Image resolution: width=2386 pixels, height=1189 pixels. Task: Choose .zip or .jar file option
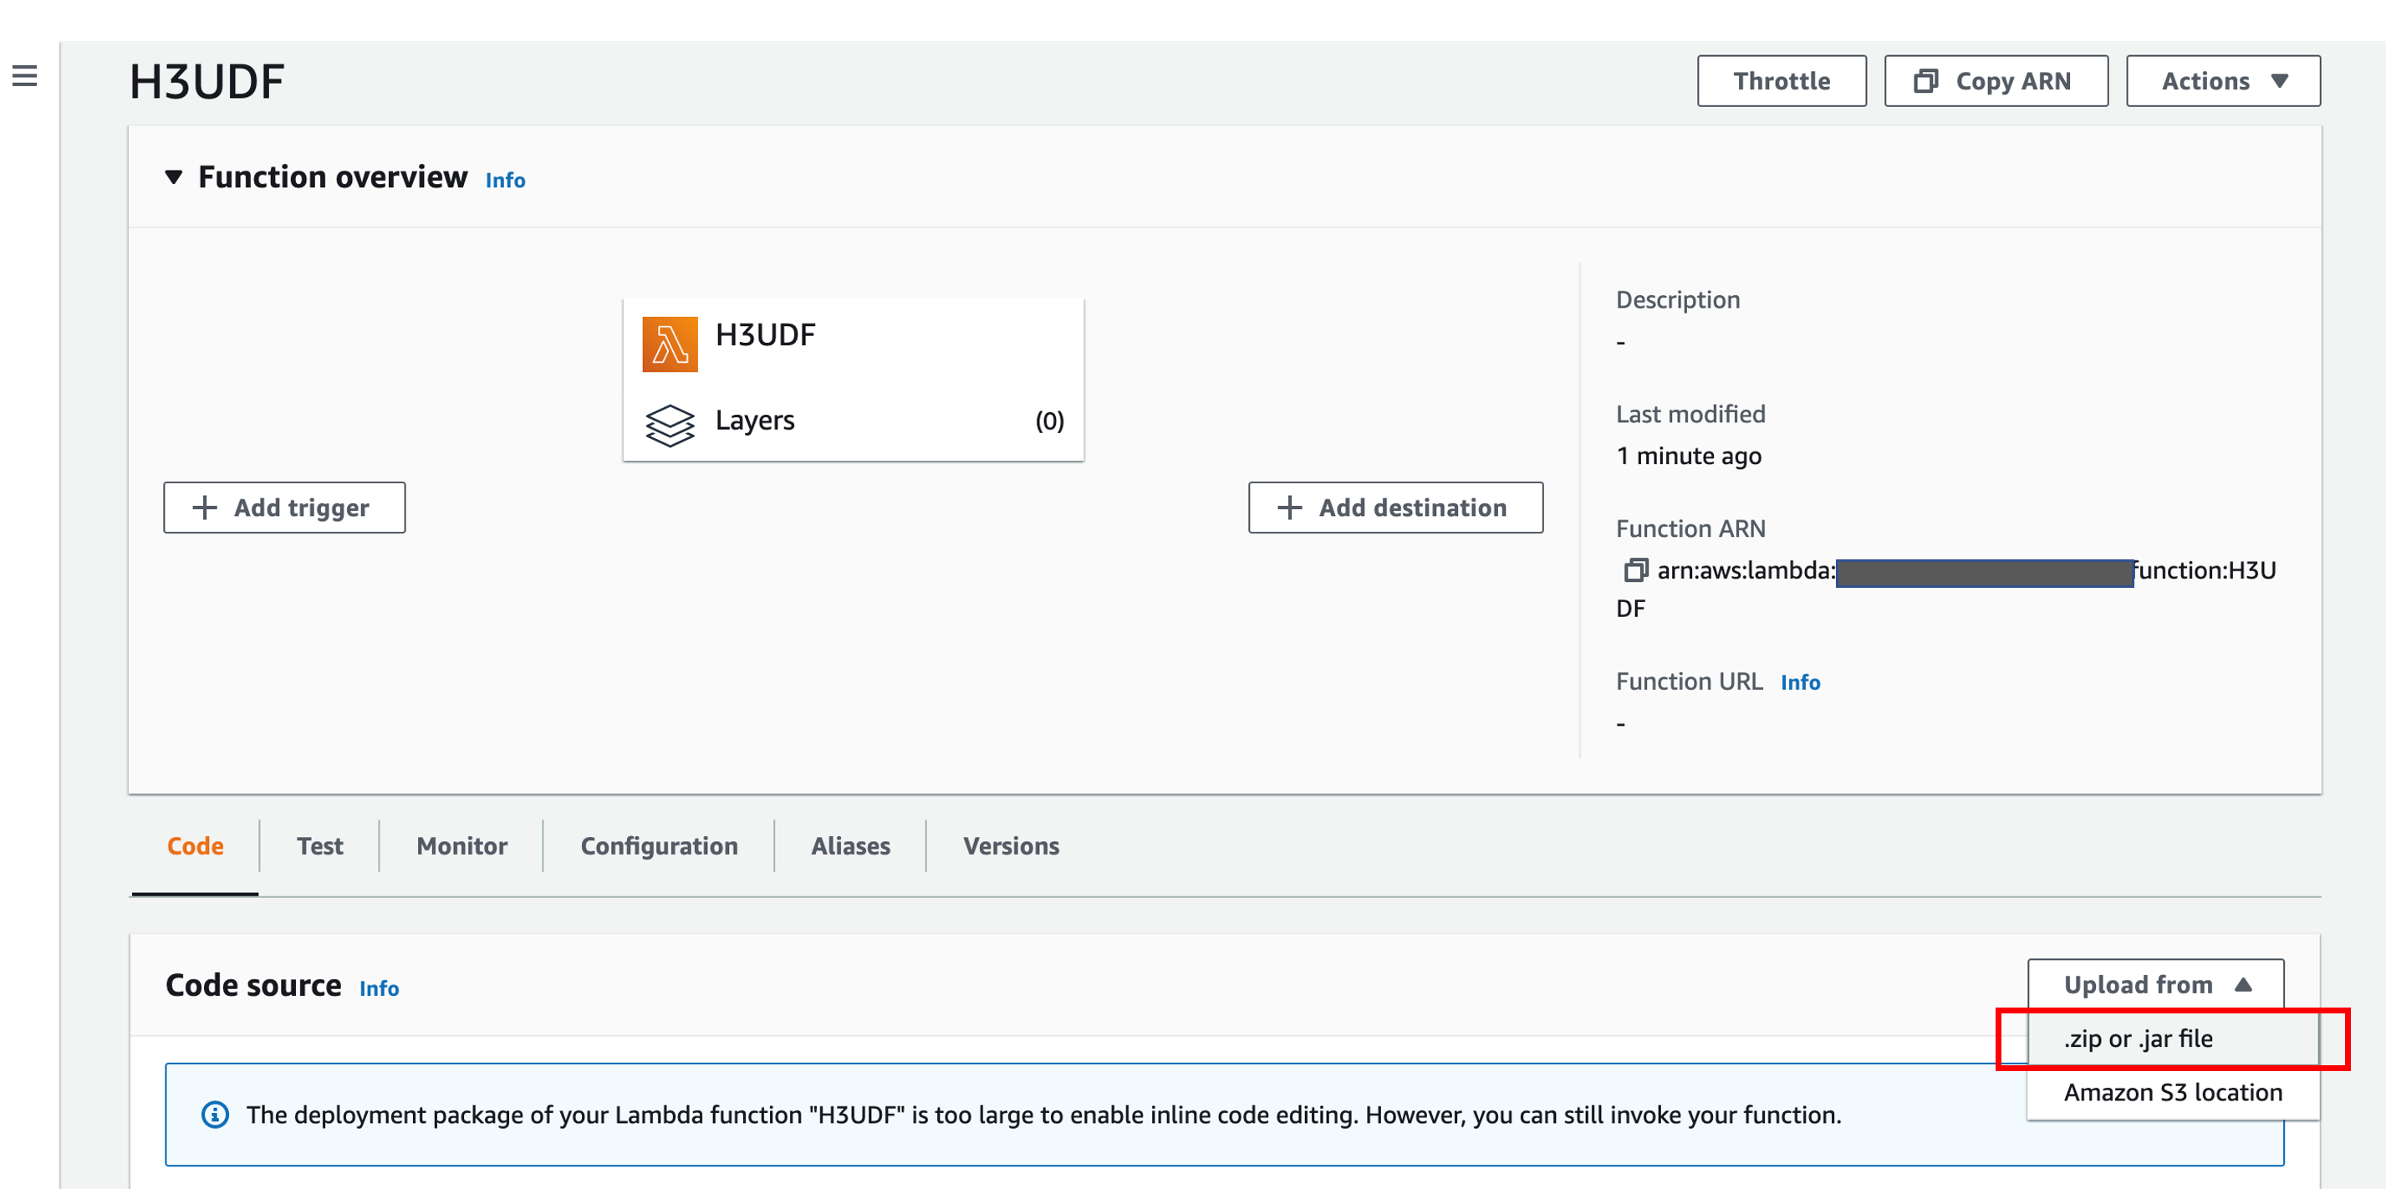click(x=2138, y=1038)
